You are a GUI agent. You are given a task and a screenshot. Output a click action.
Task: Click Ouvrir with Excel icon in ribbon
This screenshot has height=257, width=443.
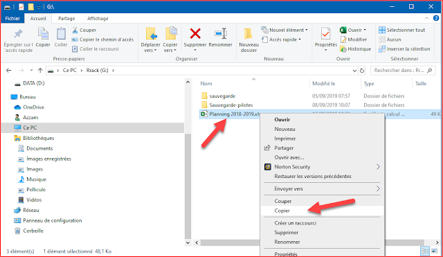pos(353,30)
